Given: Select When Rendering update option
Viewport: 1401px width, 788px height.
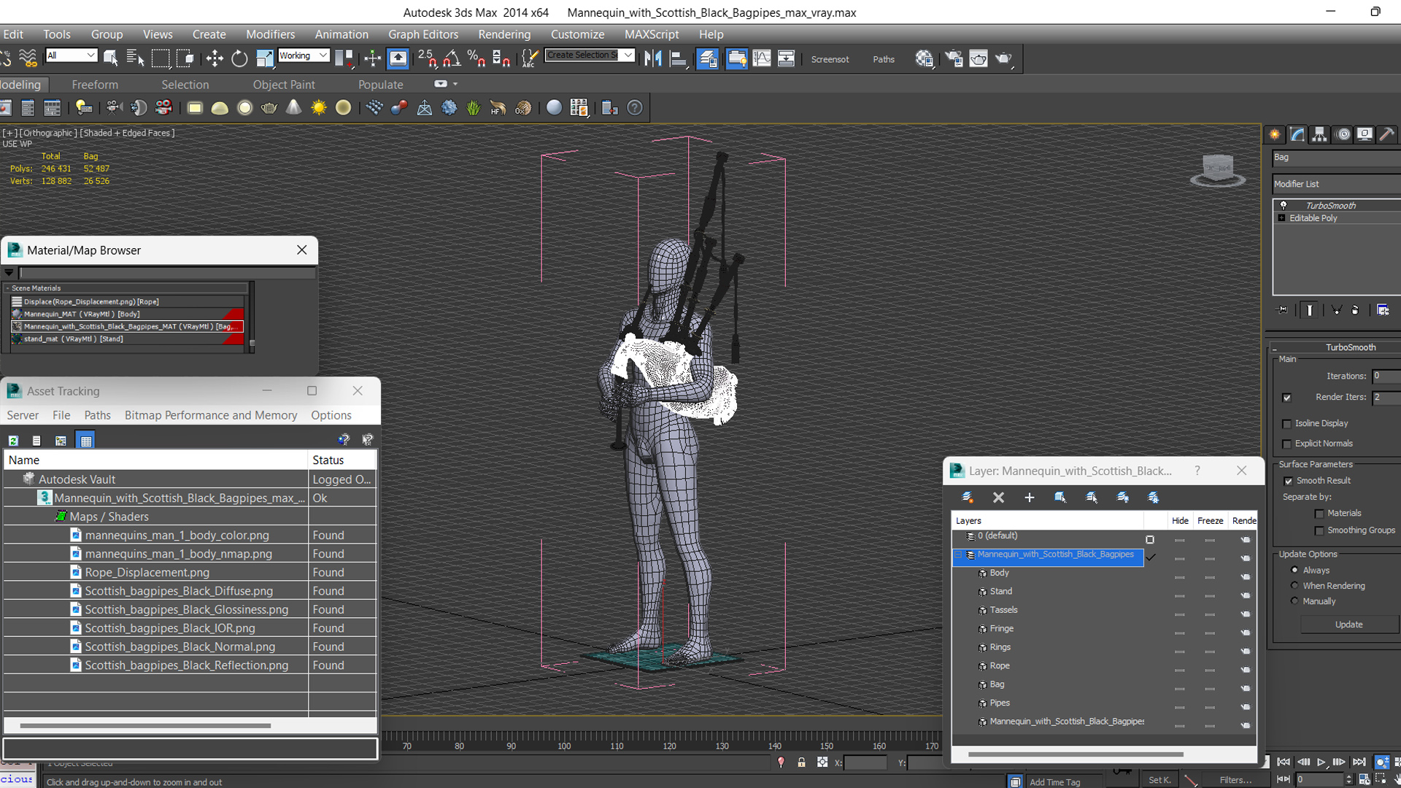Looking at the screenshot, I should pyautogui.click(x=1294, y=586).
